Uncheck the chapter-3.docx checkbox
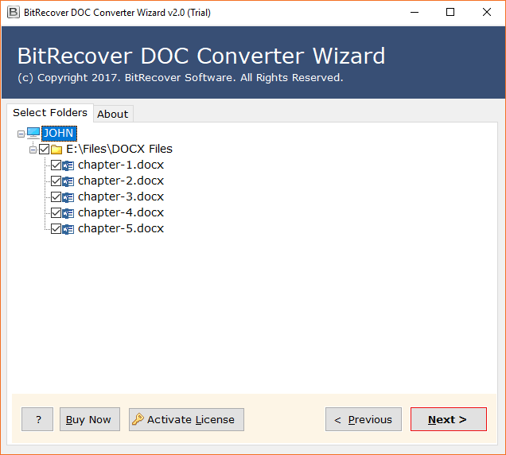 point(56,196)
